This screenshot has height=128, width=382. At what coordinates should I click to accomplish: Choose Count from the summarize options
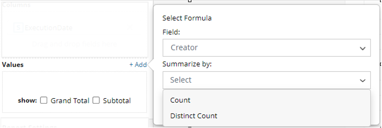[x=180, y=100]
